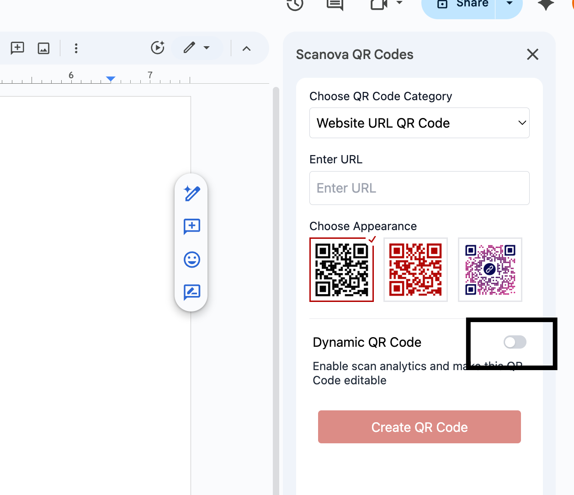Open the comments history icon

(x=335, y=5)
